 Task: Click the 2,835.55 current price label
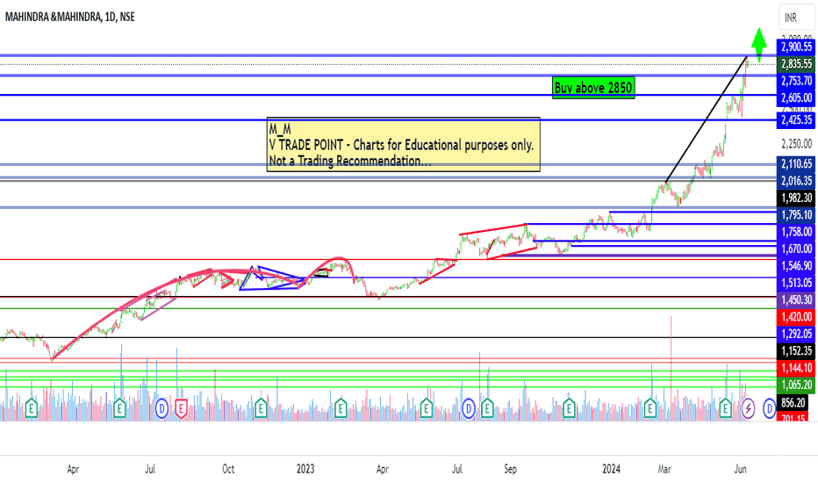(x=796, y=64)
